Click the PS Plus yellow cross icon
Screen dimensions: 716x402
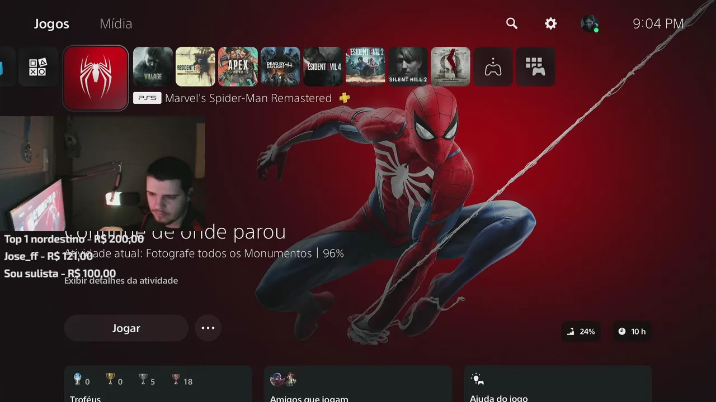tap(345, 98)
